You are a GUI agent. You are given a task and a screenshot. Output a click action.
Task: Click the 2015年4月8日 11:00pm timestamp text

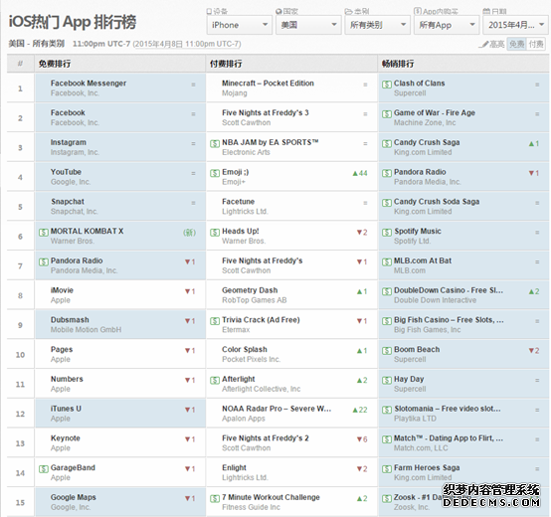[187, 44]
